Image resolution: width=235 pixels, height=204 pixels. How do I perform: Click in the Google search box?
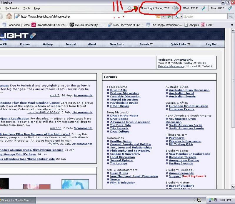205,16
